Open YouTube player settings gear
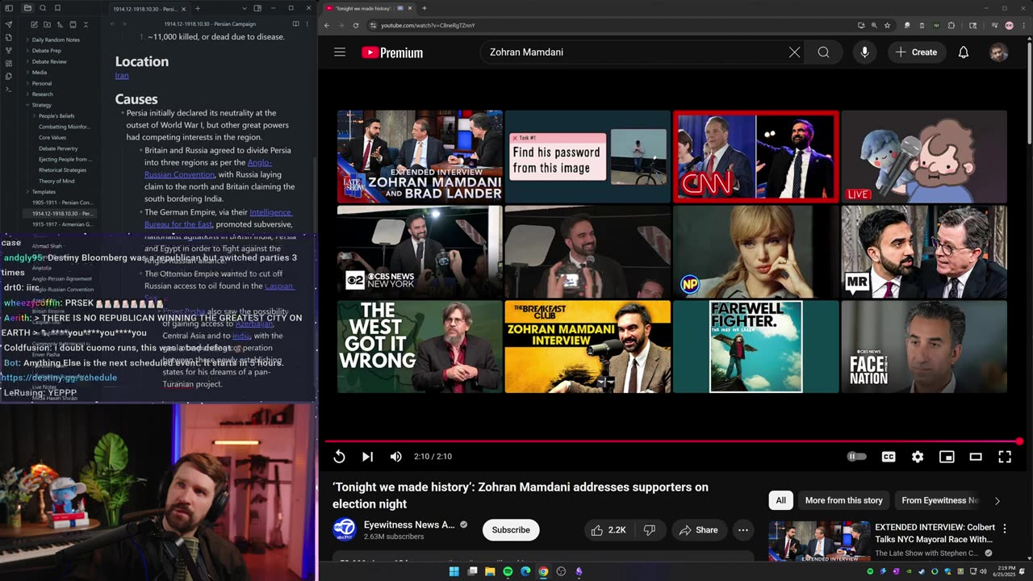Screen dimensions: 1033x581 tap(918, 457)
